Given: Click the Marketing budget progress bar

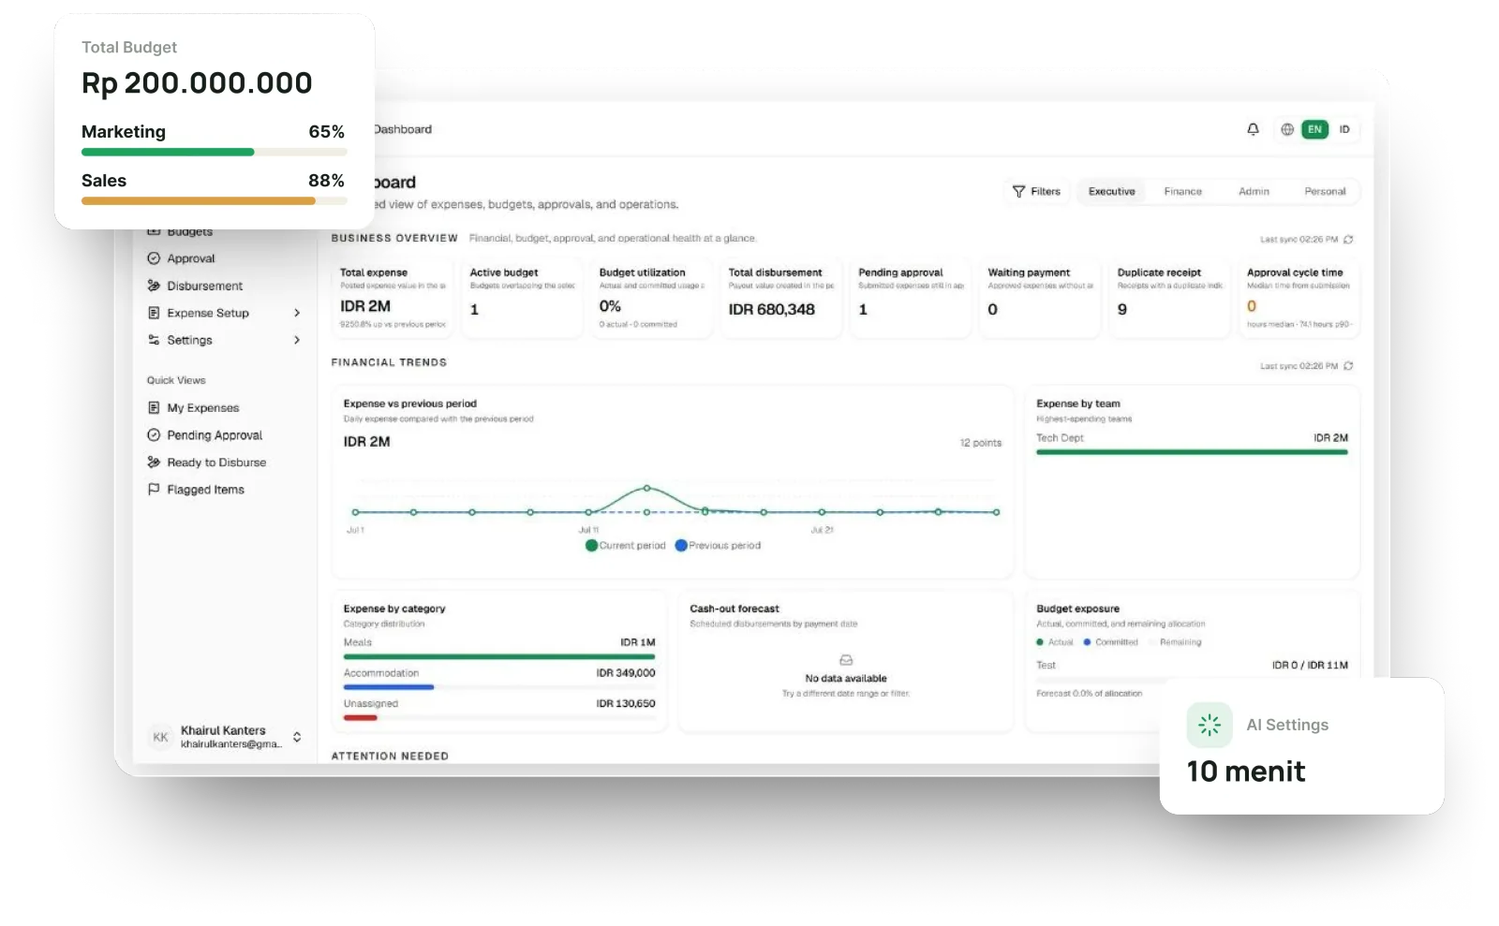Looking at the screenshot, I should pyautogui.click(x=215, y=152).
